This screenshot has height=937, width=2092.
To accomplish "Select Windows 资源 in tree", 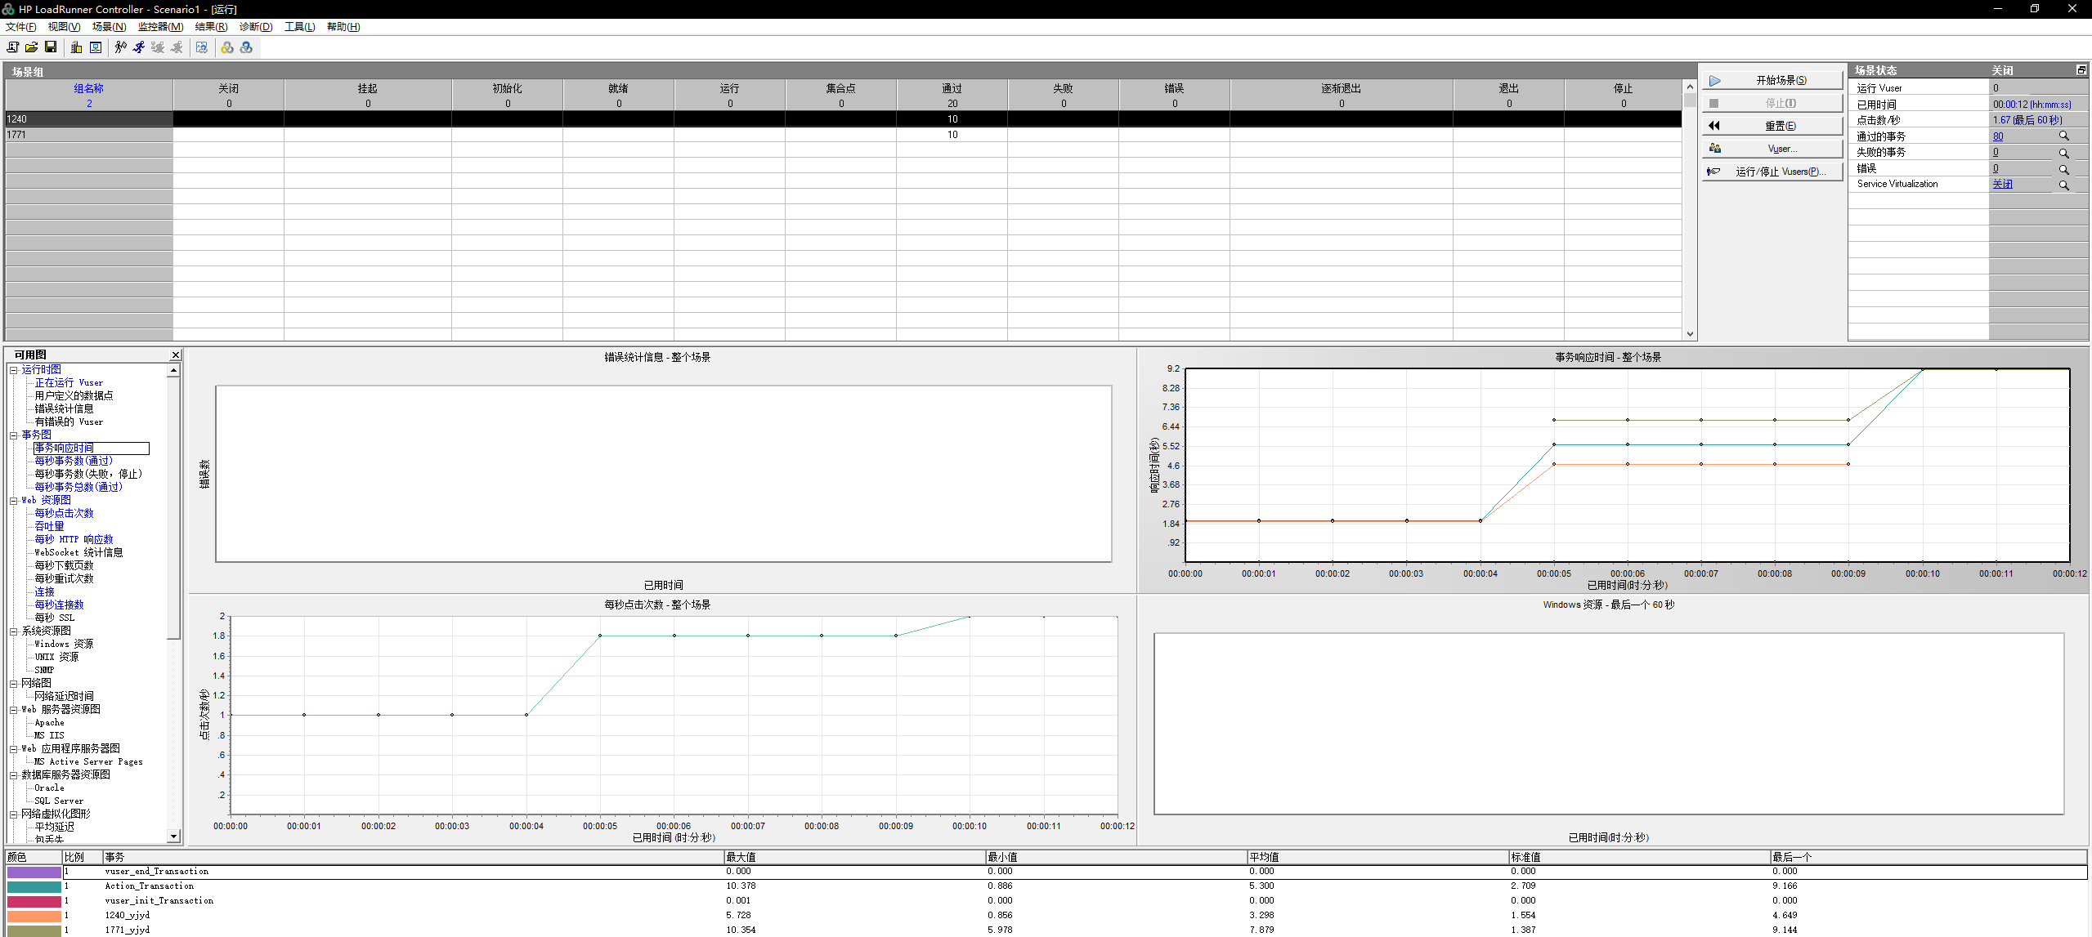I will coord(64,645).
